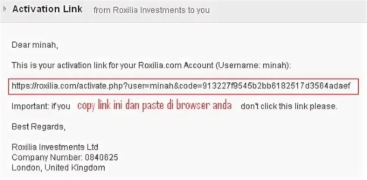
Task: Click the 'Best Regards,' line
Action: [38, 127]
